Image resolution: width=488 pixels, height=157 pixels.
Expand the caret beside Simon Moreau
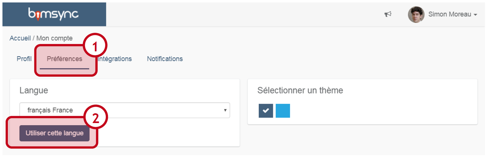[x=475, y=15]
